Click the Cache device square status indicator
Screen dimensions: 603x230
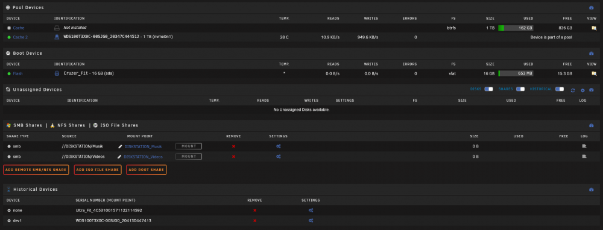pyautogui.click(x=9, y=28)
